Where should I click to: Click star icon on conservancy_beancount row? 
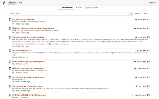click(x=144, y=29)
